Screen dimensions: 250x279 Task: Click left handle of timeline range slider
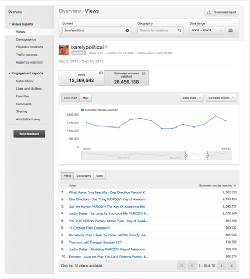pyautogui.click(x=185, y=155)
